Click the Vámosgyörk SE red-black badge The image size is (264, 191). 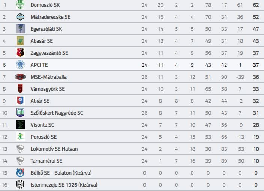click(20, 89)
